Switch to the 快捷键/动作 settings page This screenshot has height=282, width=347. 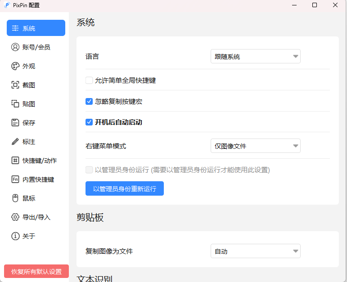point(39,161)
